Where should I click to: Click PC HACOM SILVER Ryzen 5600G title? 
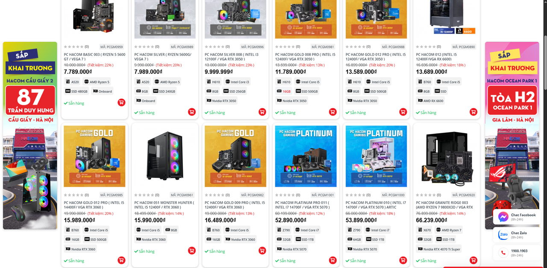pos(163,57)
